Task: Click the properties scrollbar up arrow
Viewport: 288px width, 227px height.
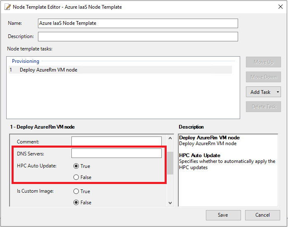Action: [170, 138]
